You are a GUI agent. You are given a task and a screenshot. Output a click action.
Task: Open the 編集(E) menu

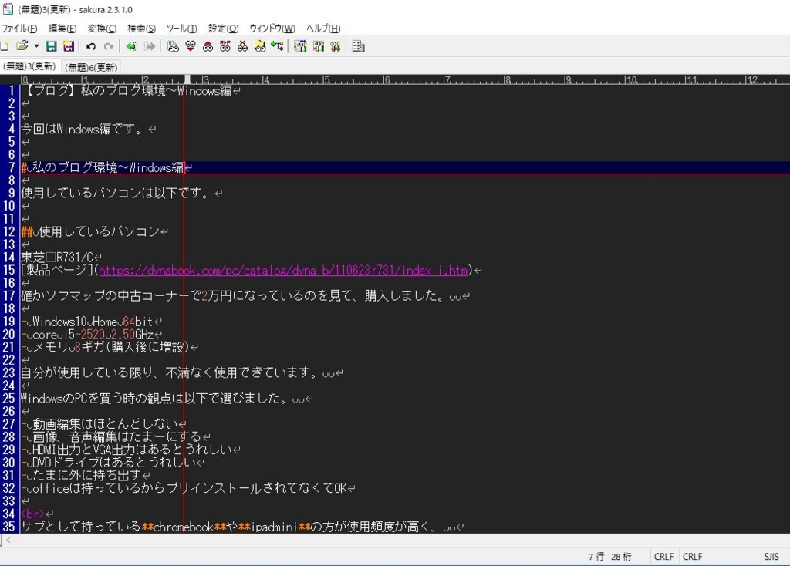[x=62, y=29]
